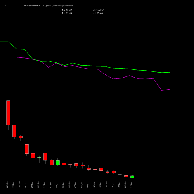Click the 31 Dec date label
This screenshot has width=194, height=194.
click(x=45, y=185)
